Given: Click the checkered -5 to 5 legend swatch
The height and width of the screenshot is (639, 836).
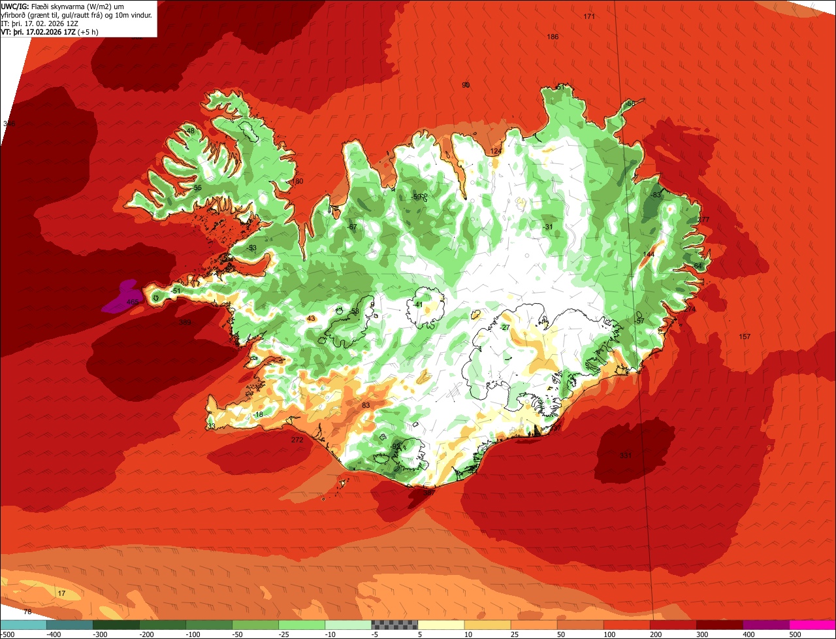Looking at the screenshot, I should 394,625.
